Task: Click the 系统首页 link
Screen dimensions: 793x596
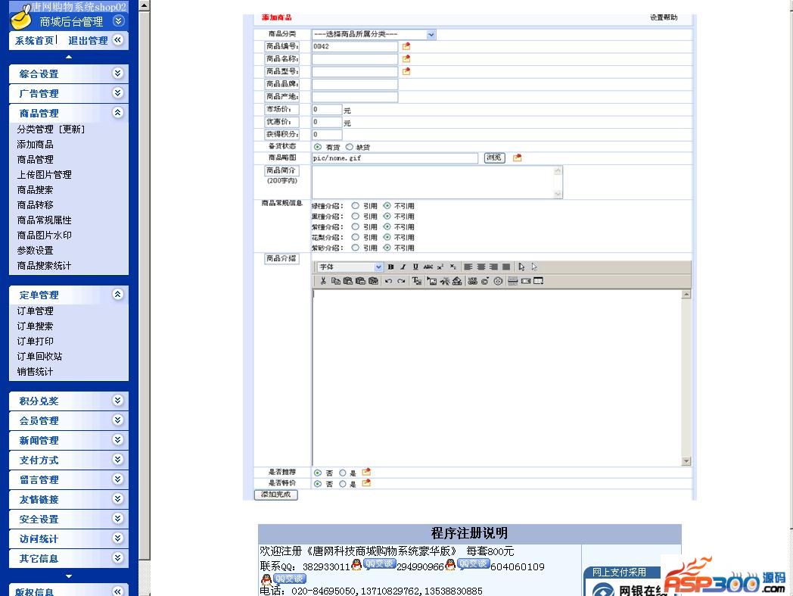Action: pos(34,40)
